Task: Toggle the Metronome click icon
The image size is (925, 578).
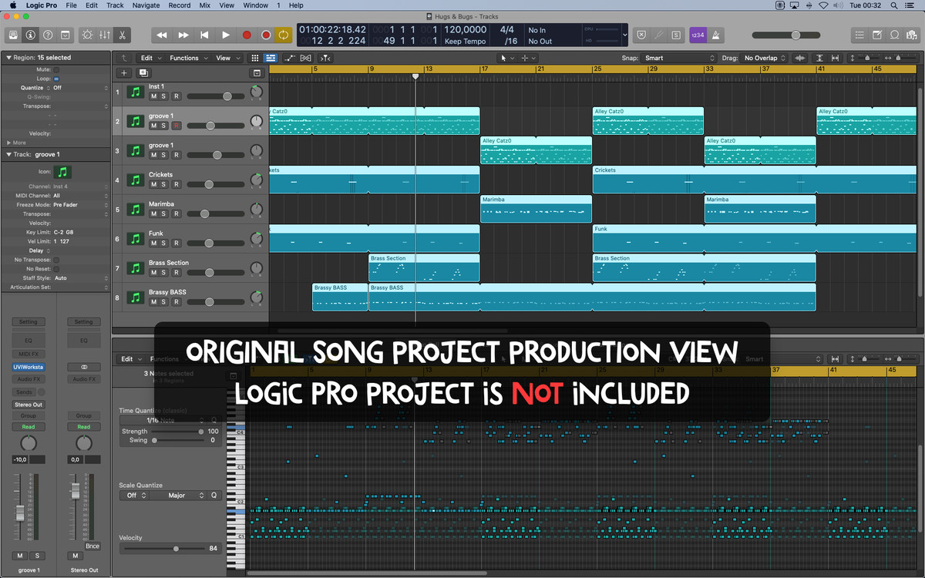Action: (x=716, y=35)
